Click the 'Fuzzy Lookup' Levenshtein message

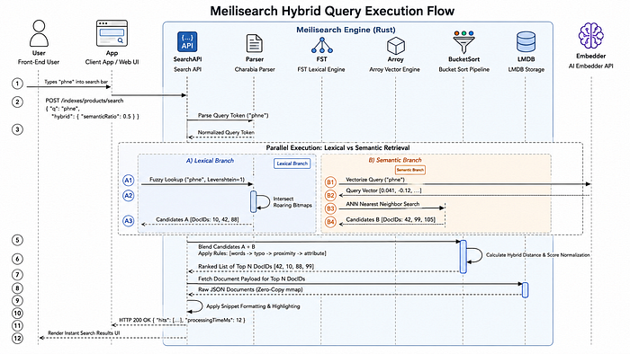pos(197,180)
